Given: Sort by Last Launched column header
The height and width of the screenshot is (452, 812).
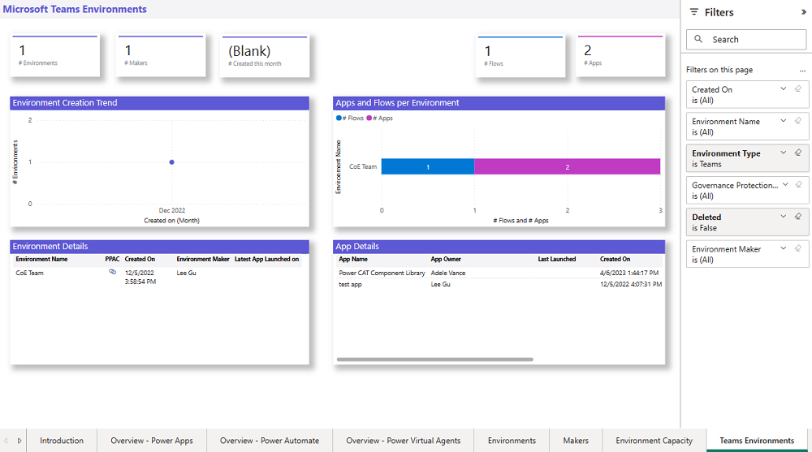Looking at the screenshot, I should 557,259.
